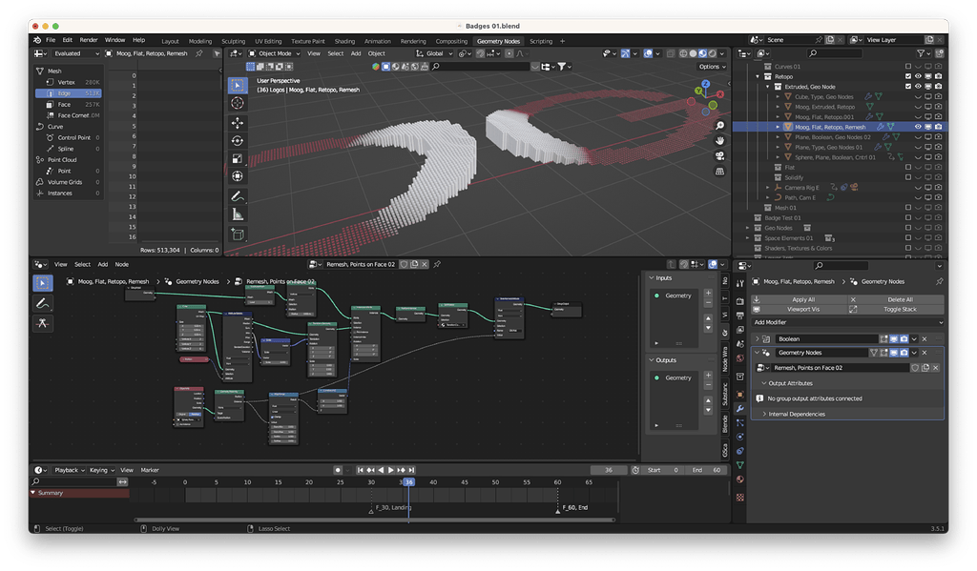
Task: Click the pan hand icon in viewport
Action: [719, 141]
